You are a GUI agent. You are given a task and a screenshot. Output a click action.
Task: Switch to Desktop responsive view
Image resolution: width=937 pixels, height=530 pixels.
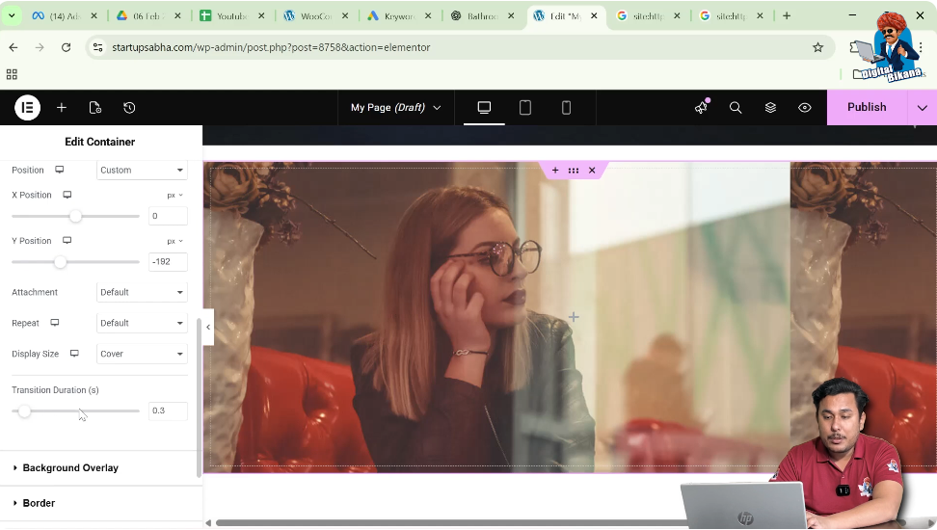click(x=484, y=108)
